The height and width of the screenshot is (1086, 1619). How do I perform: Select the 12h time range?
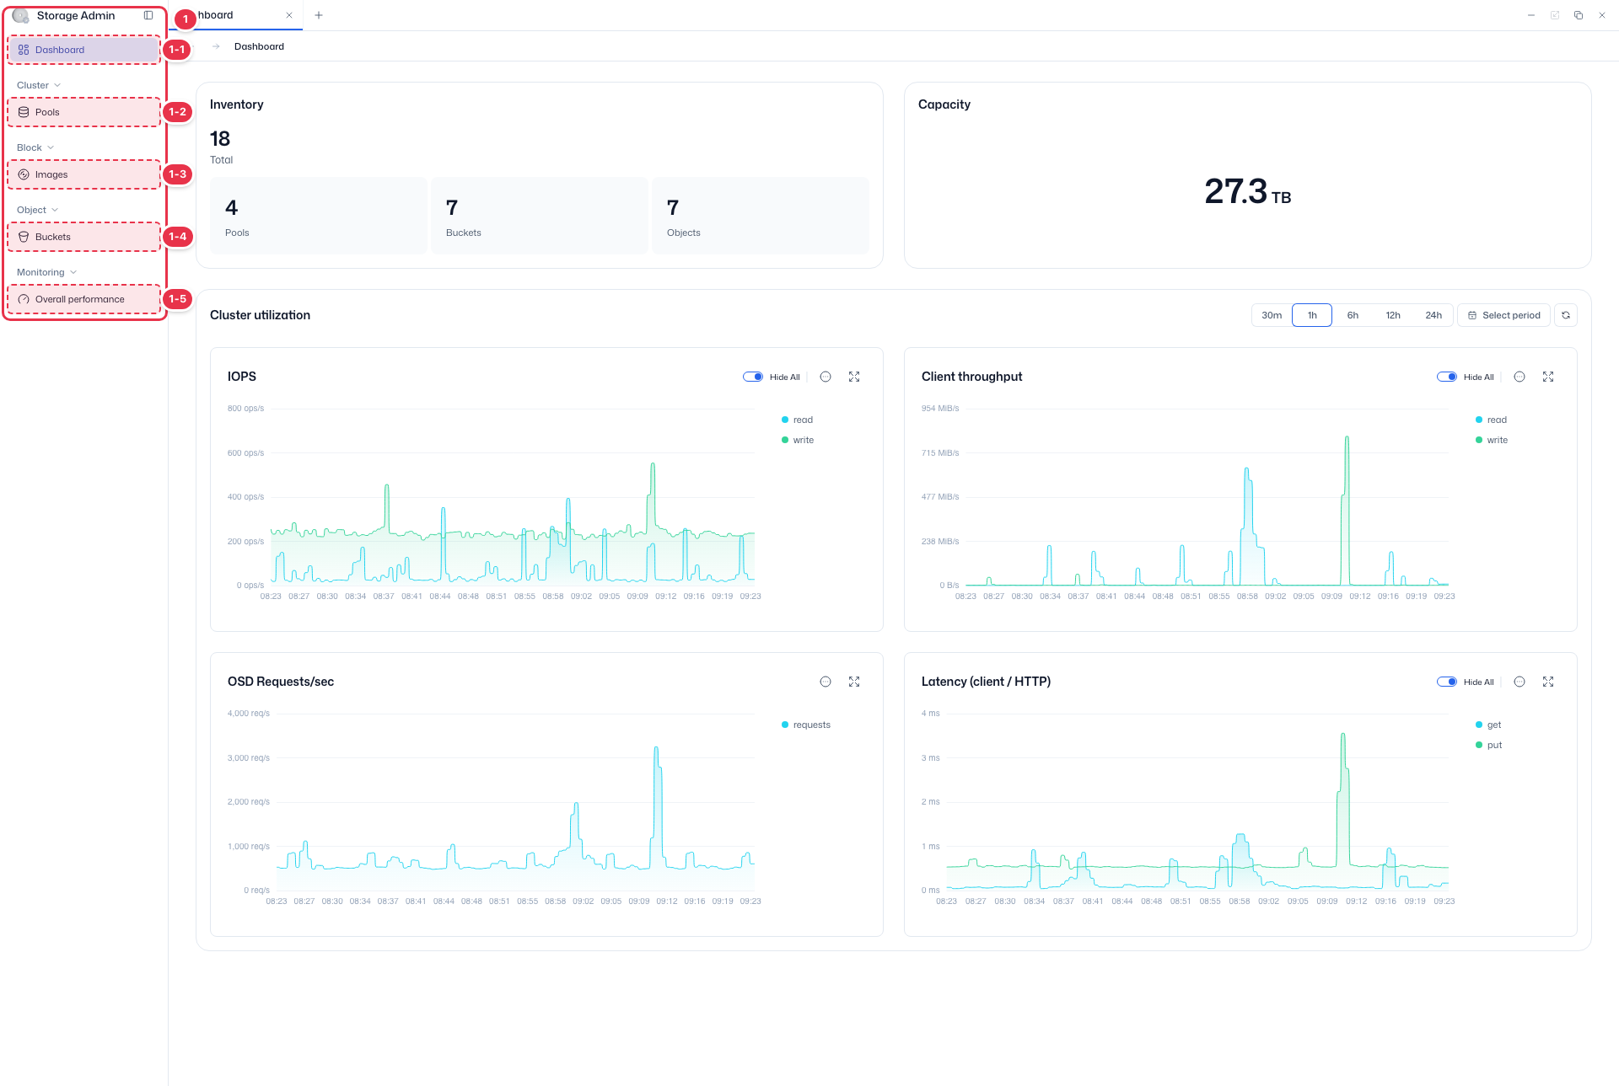pyautogui.click(x=1393, y=315)
